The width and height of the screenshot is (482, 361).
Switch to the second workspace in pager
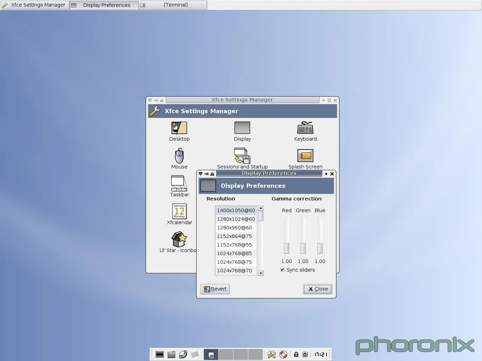coord(226,354)
